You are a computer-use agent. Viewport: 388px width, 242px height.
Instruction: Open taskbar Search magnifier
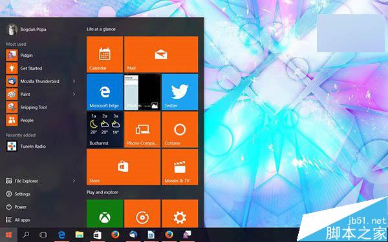pos(26,235)
